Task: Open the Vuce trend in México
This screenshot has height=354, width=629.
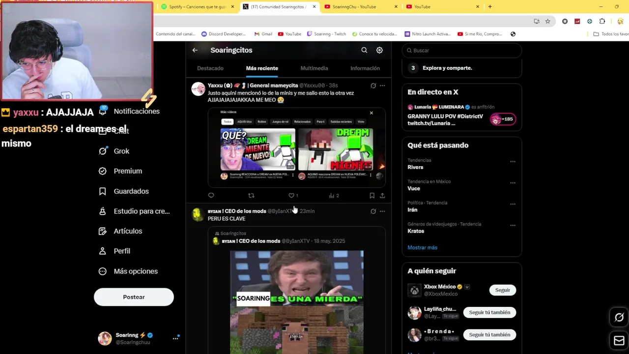Action: pos(414,188)
